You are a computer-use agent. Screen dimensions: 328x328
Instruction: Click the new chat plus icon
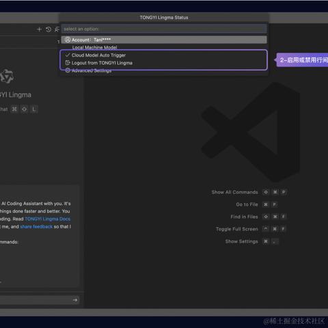click(39, 29)
